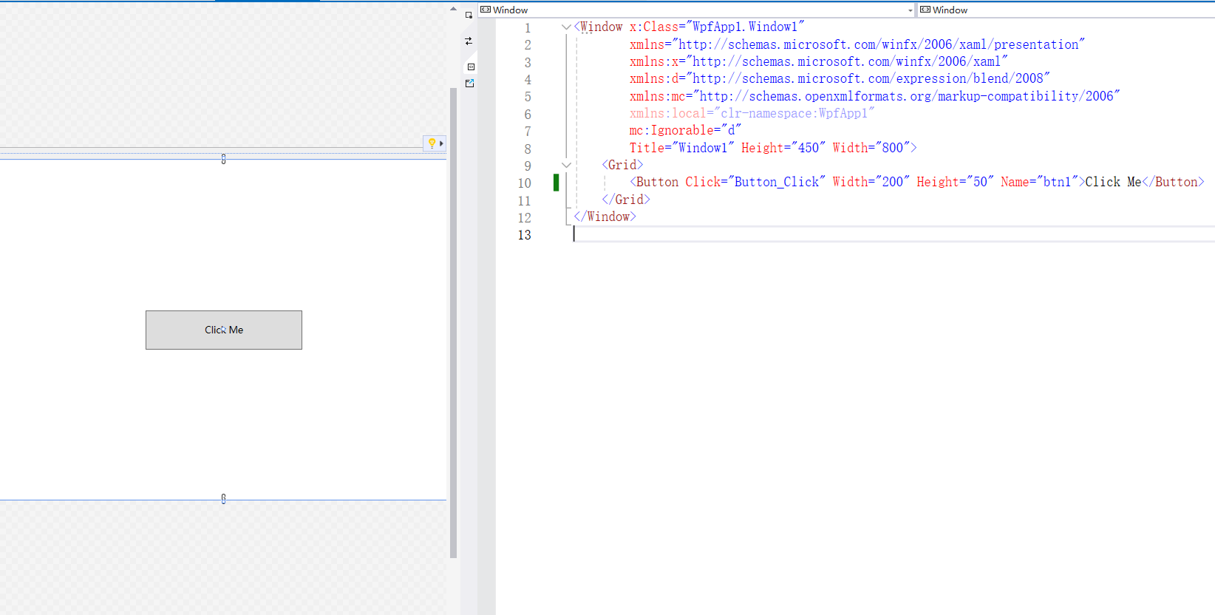Collapse the Window element at line 1
The width and height of the screenshot is (1215, 615).
click(x=566, y=27)
